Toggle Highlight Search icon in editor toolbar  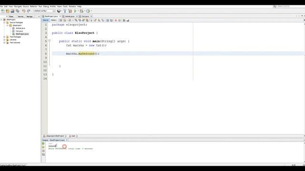point(87,20)
